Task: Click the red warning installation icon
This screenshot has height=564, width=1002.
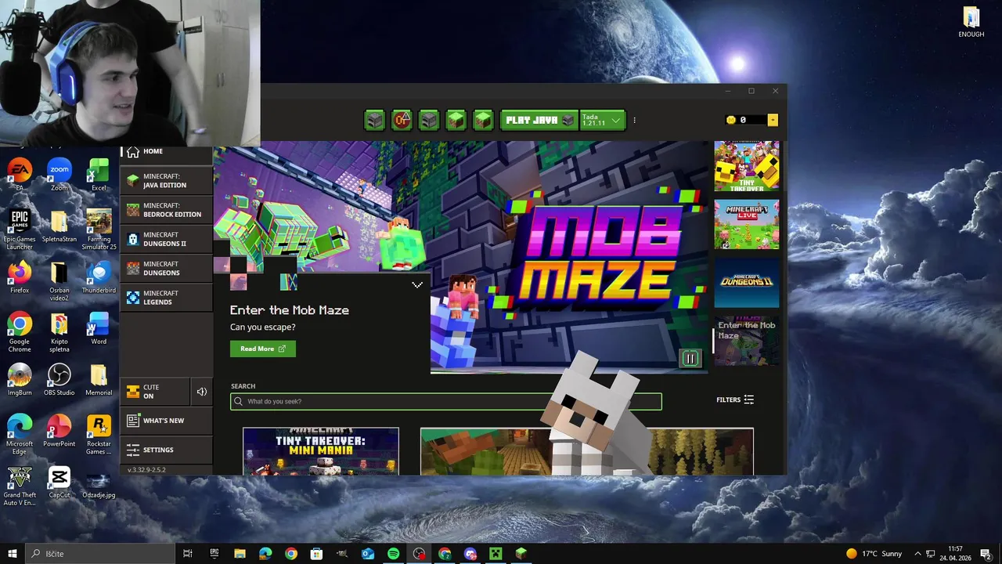Action: [402, 120]
